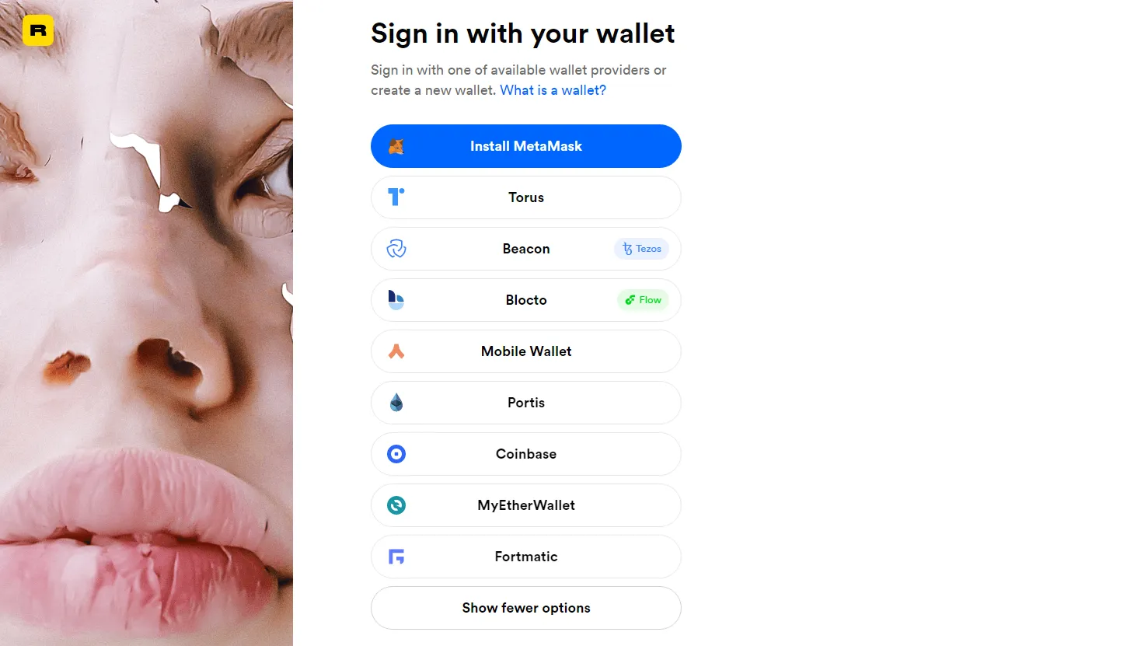The height and width of the screenshot is (646, 1134).
Task: Select the Fortmatic wallet option
Action: (526, 557)
